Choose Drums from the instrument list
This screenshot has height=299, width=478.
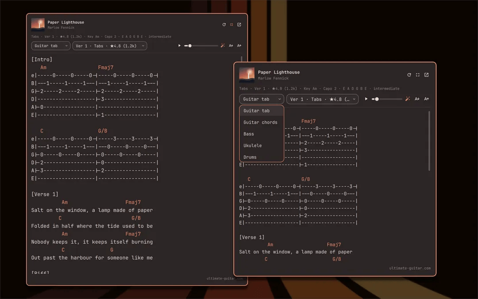point(262,157)
